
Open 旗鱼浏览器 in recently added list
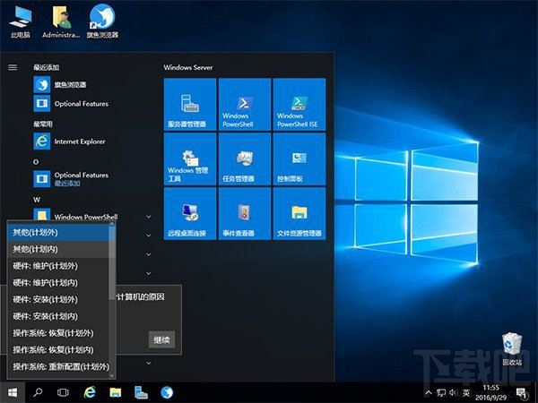(x=92, y=85)
